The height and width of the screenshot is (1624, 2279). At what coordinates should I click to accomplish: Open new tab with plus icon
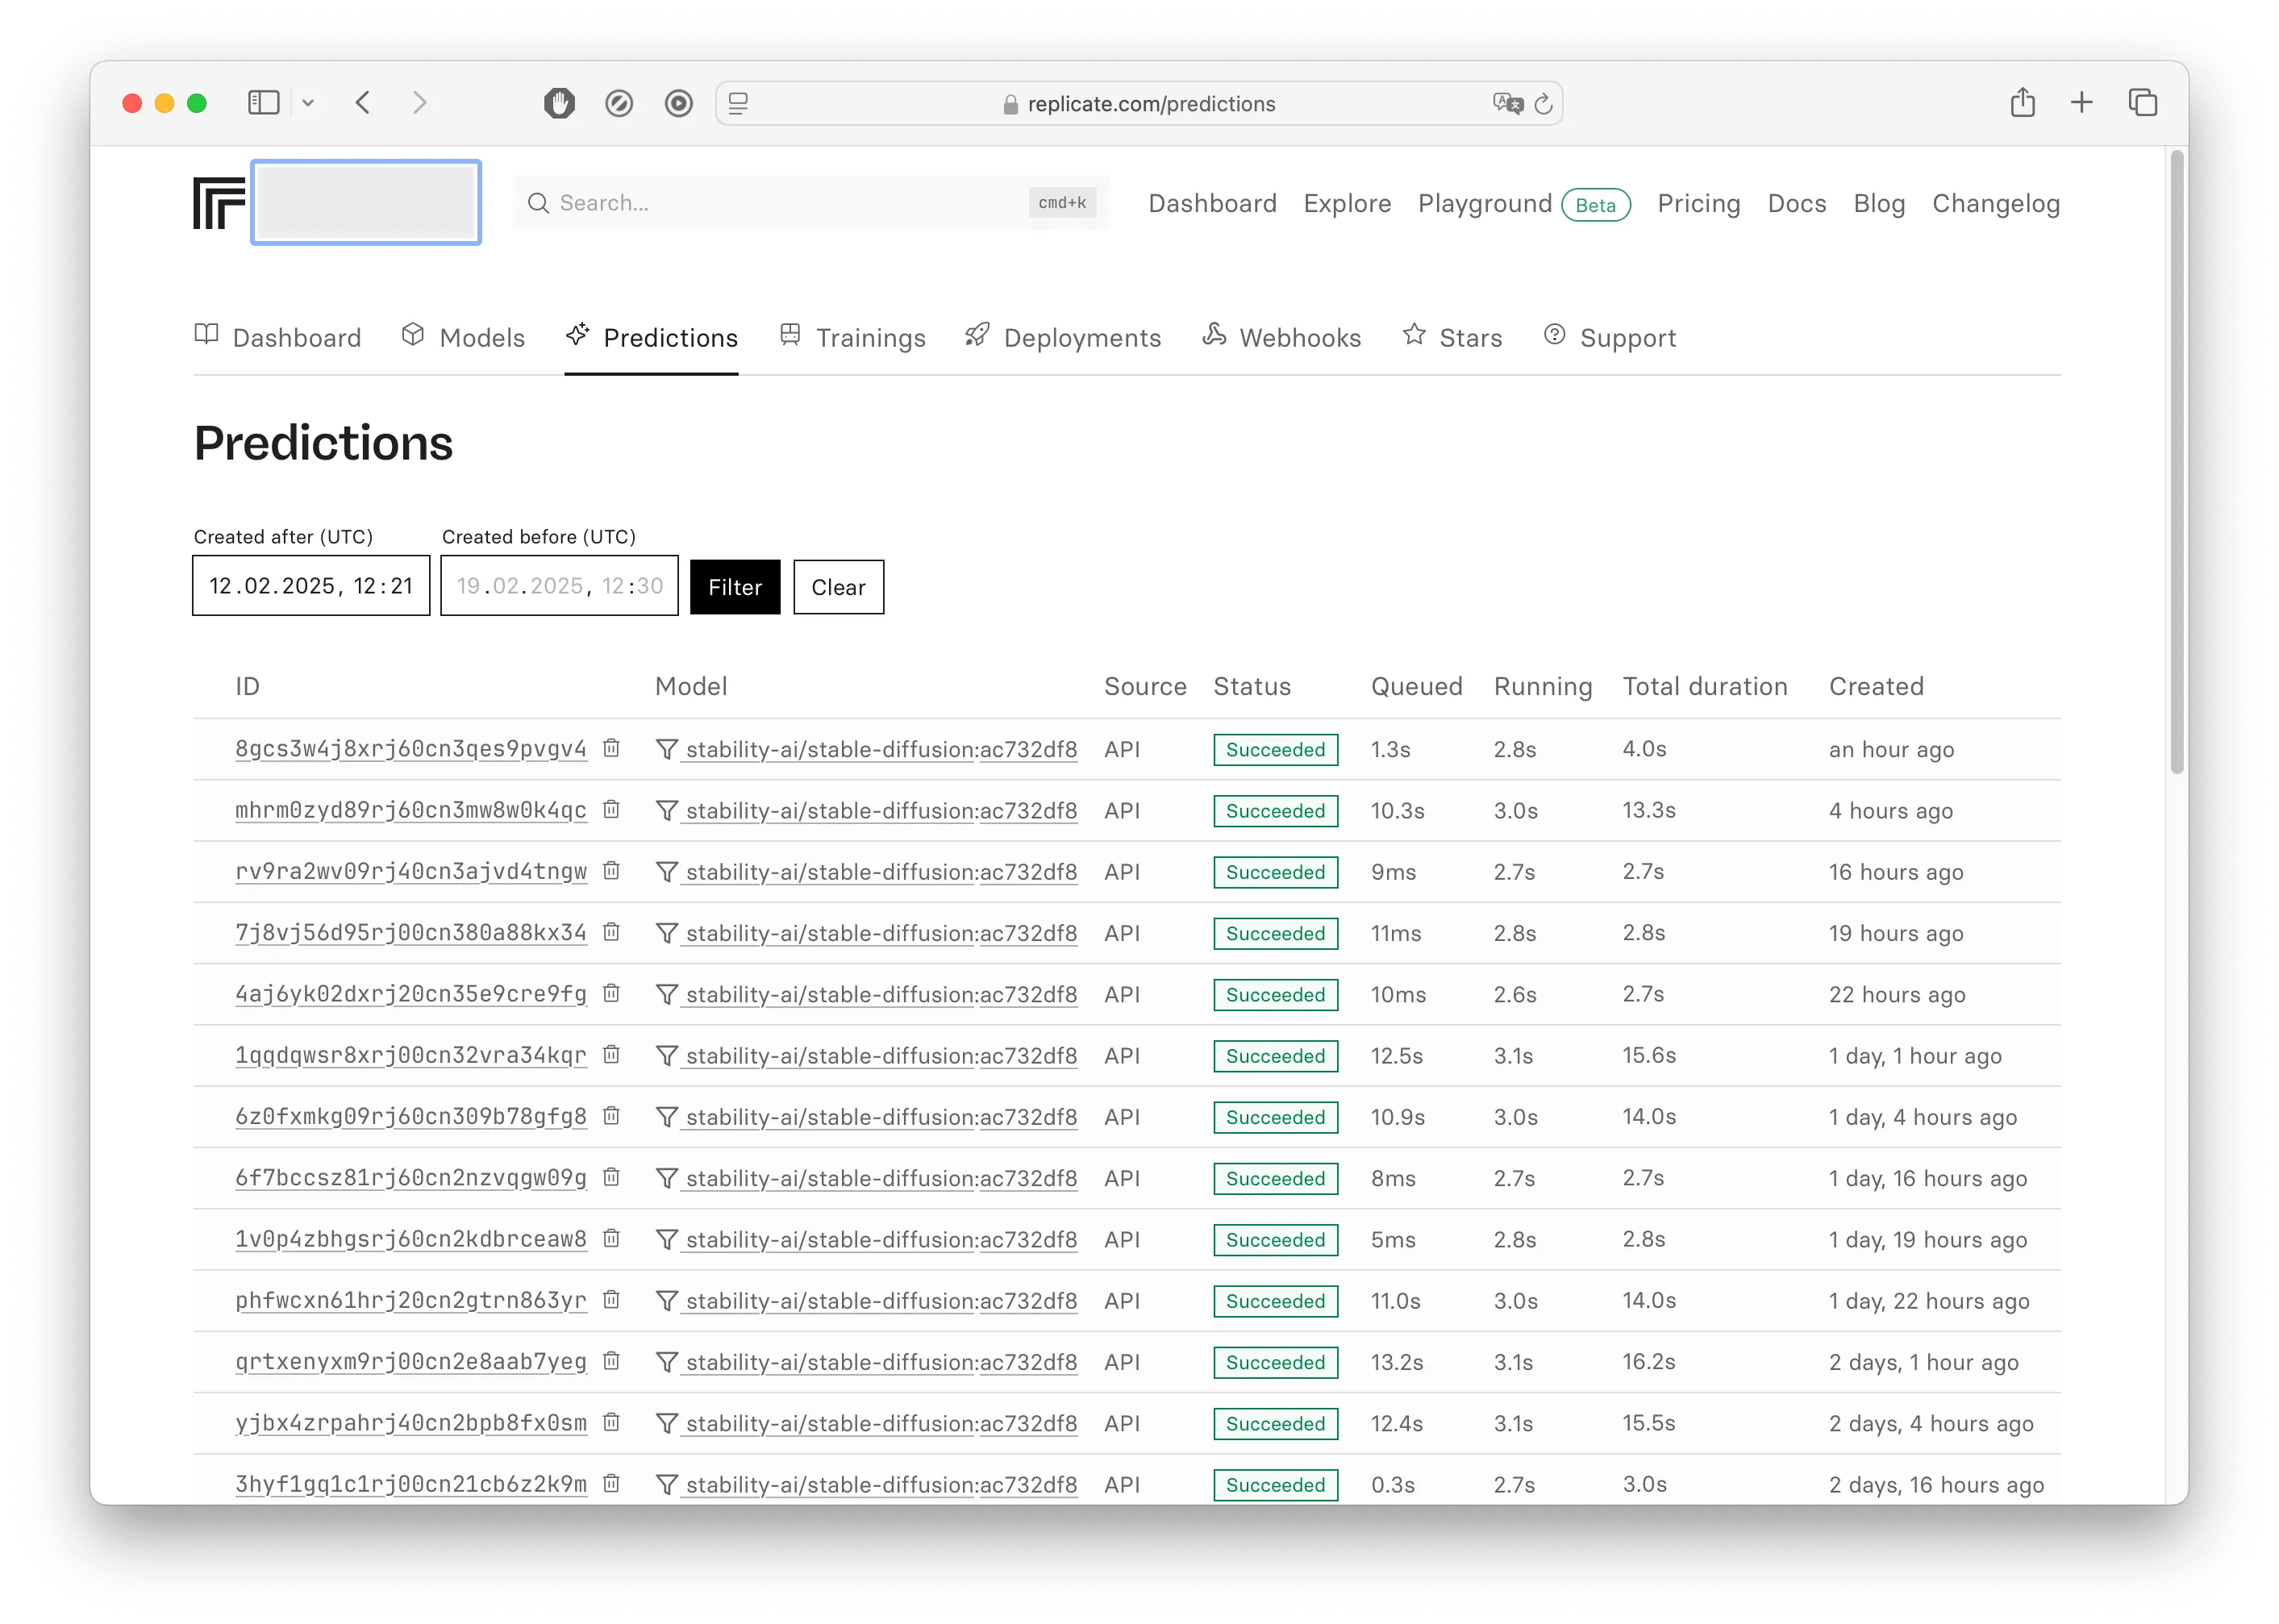tap(2081, 103)
